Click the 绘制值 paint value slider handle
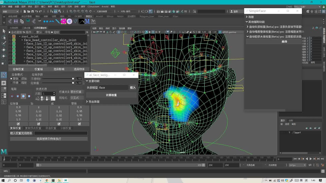The height and width of the screenshot is (183, 326). point(73,83)
